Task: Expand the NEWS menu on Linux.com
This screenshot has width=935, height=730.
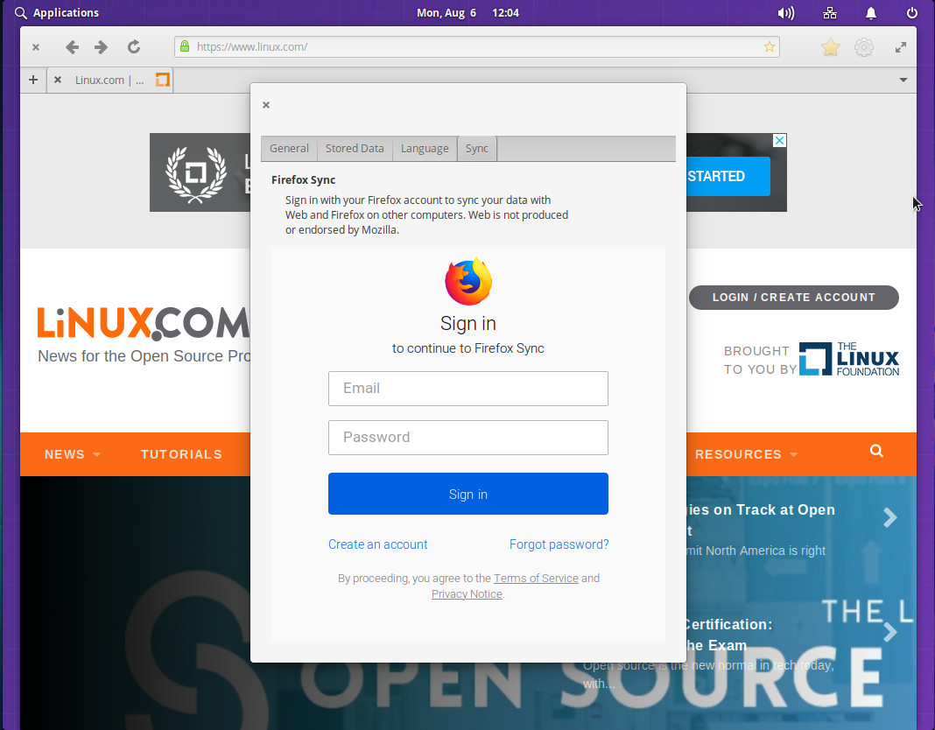Action: 73,454
